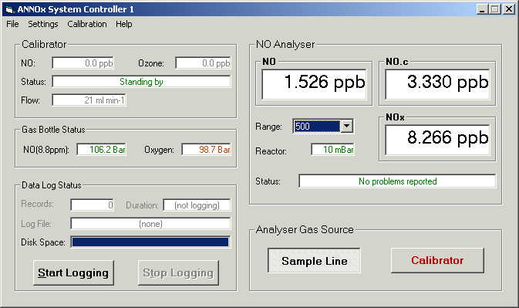The height and width of the screenshot is (308, 519).
Task: Click the Log File (none) field
Action: [150, 224]
